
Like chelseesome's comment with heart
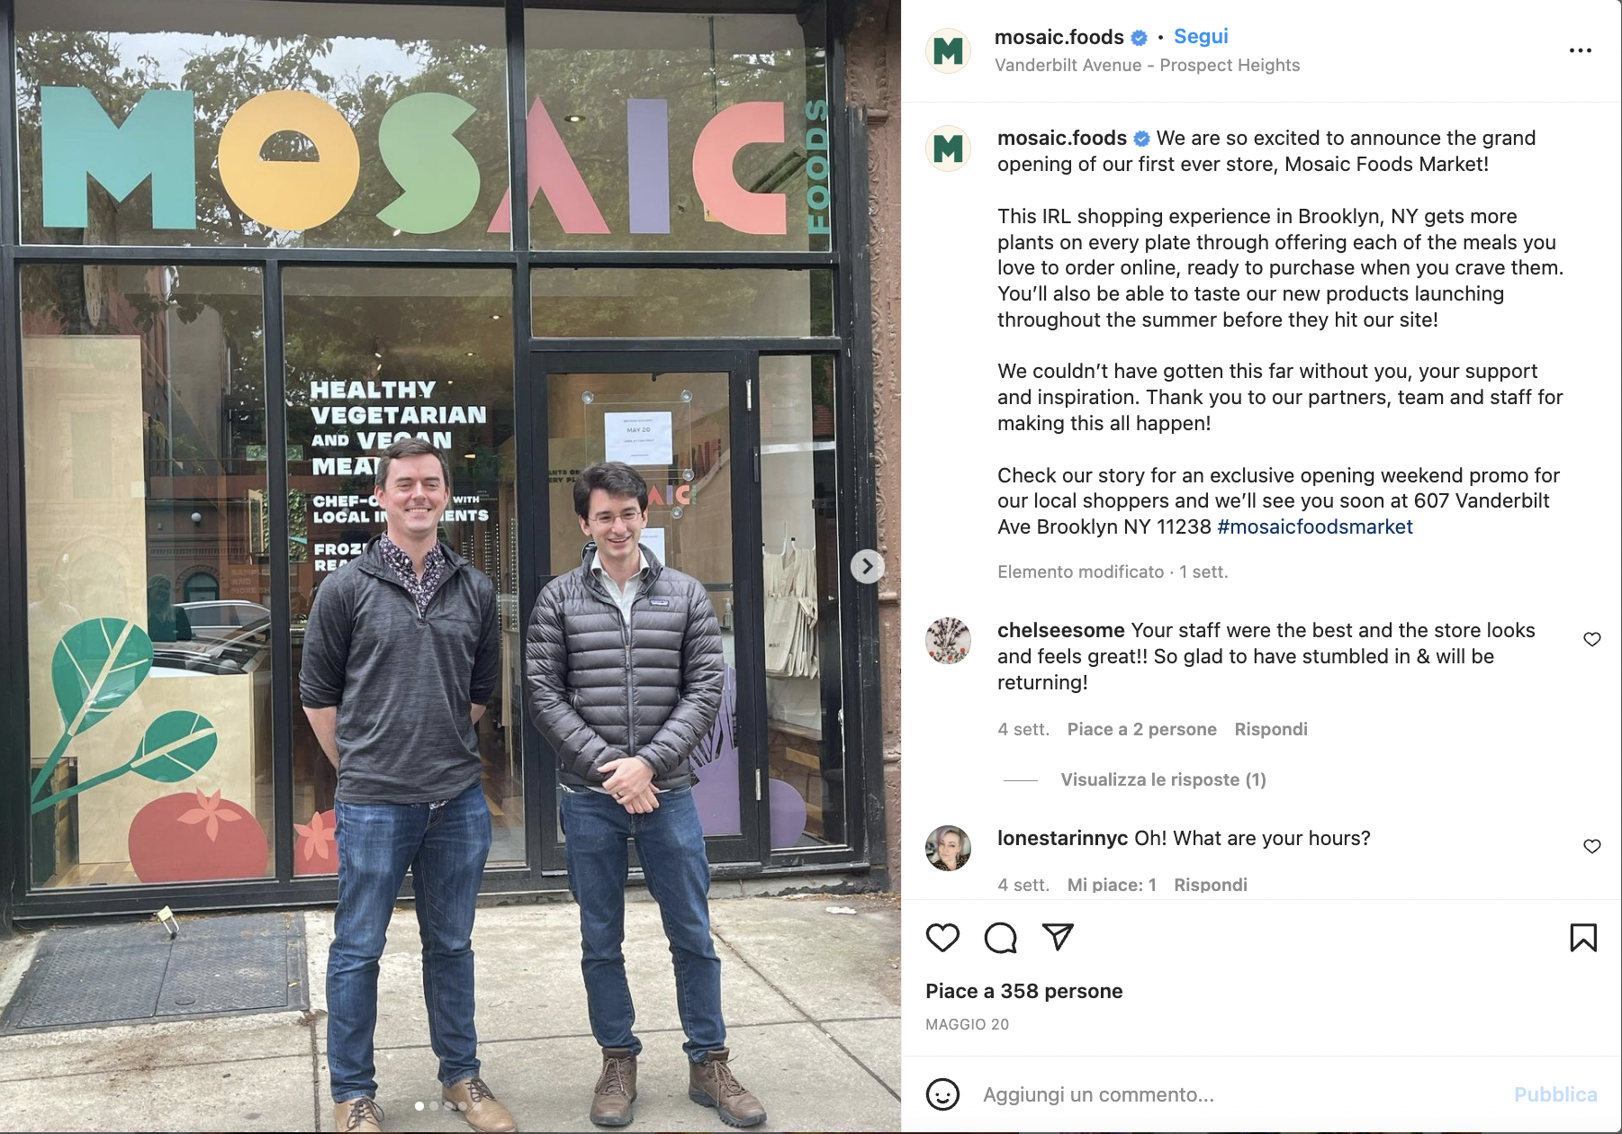coord(1592,639)
